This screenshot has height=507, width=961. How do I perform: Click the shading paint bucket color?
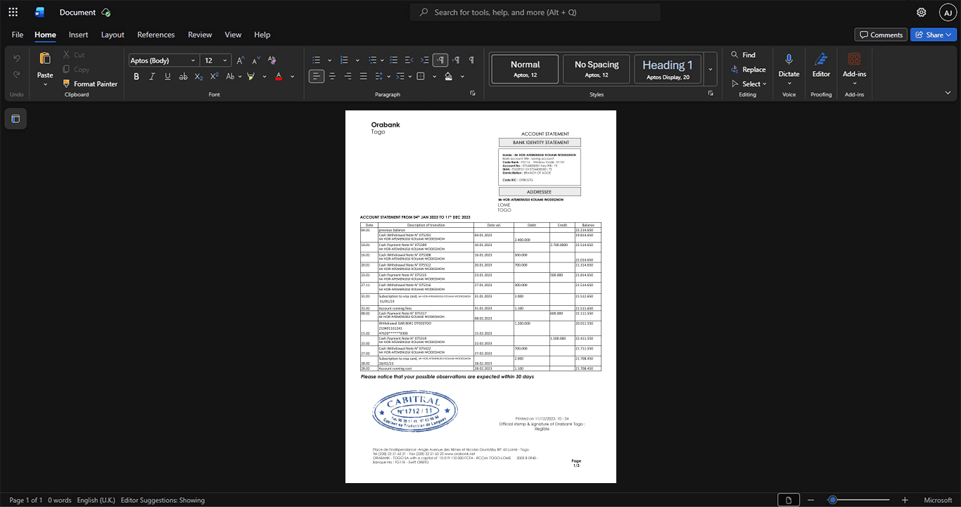pyautogui.click(x=448, y=76)
